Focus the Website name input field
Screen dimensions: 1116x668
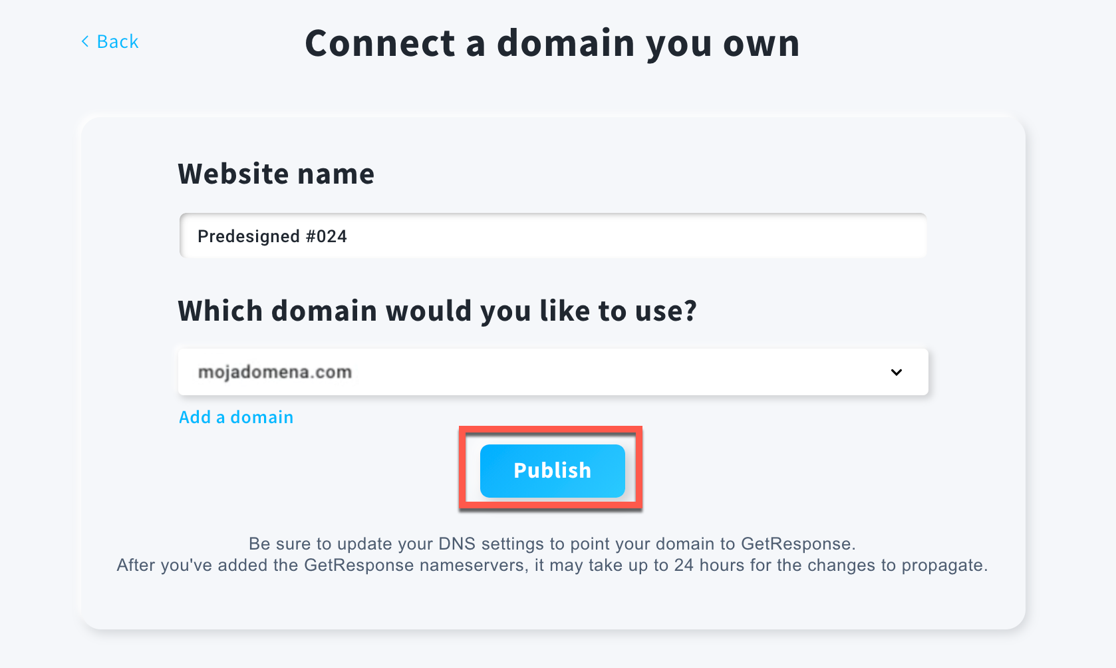[x=553, y=236]
